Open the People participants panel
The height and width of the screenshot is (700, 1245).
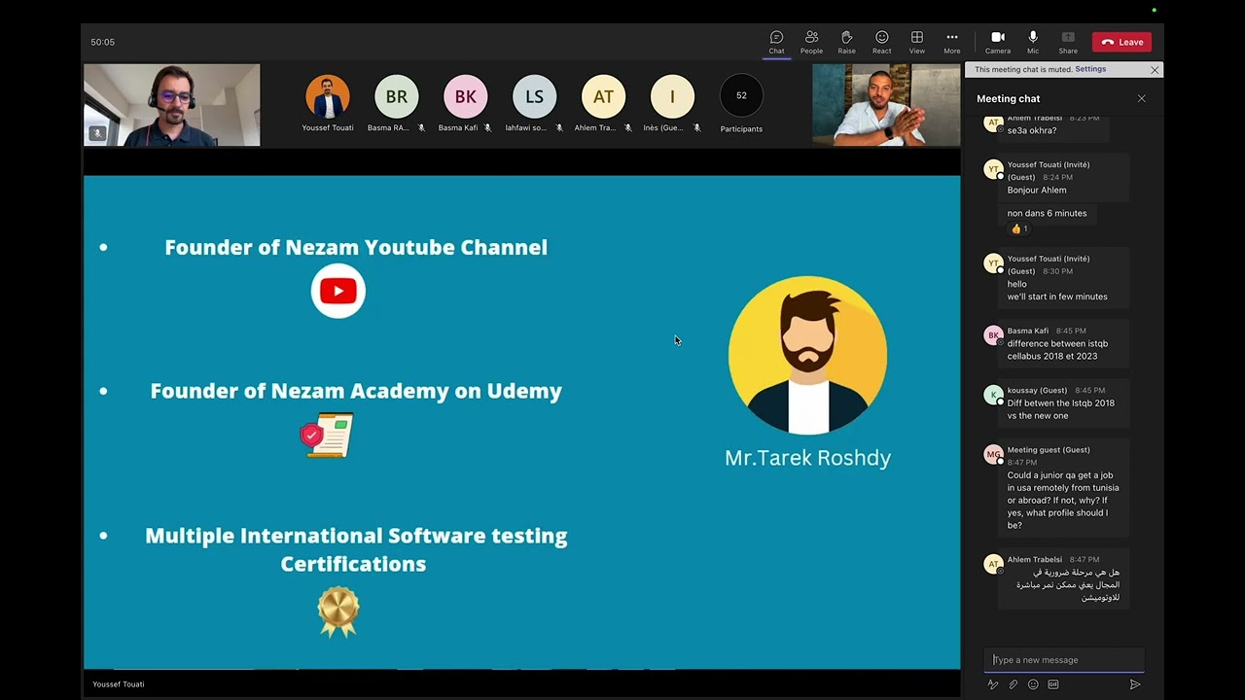coord(811,42)
